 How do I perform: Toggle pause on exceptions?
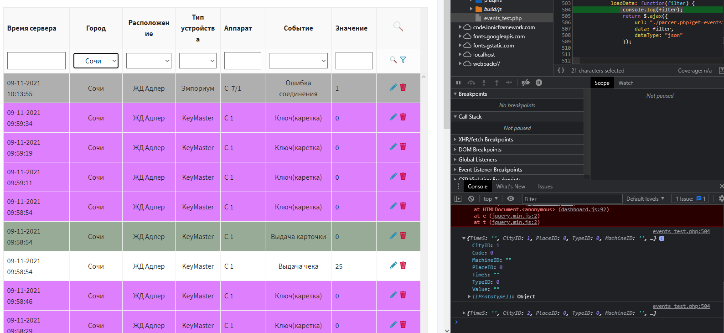coord(539,83)
